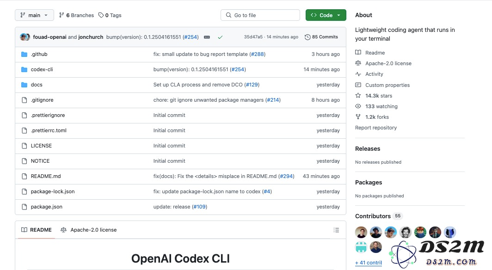Screen dimensions: 492x270
Task: Open Apache-2.0 license in About sidebar
Action: [388, 63]
